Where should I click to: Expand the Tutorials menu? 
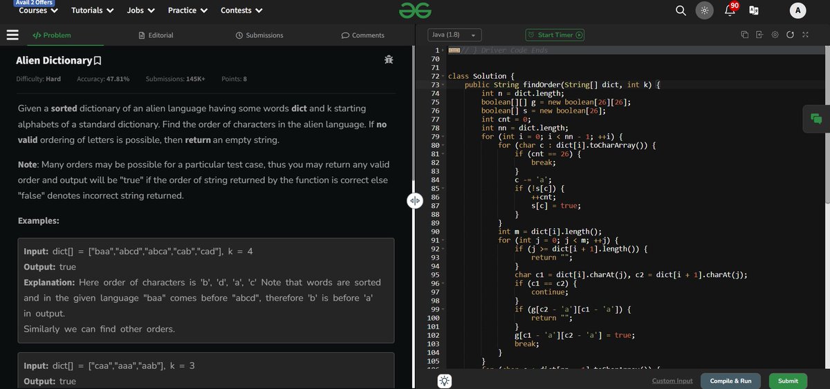(x=93, y=10)
